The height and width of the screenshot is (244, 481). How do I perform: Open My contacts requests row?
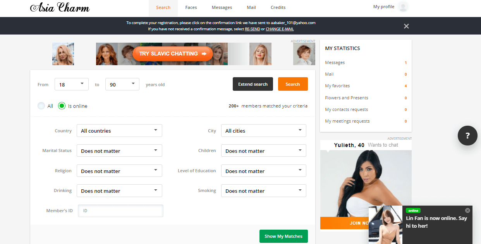coord(366,109)
